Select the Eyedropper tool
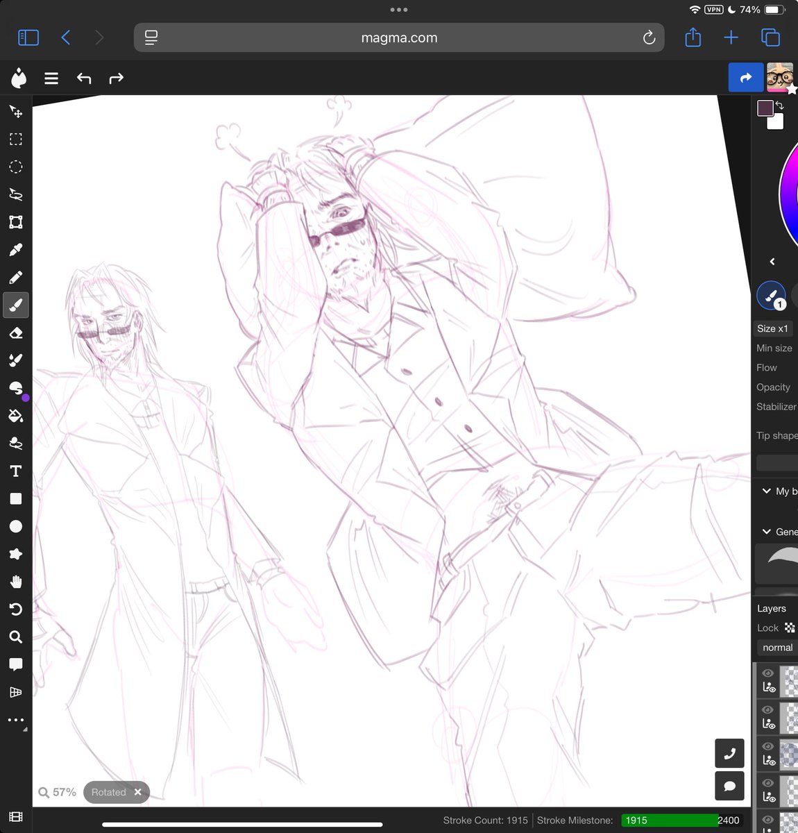The image size is (798, 833). click(x=15, y=249)
